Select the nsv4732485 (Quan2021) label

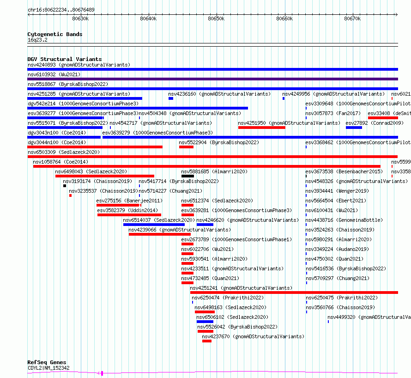click(x=210, y=278)
